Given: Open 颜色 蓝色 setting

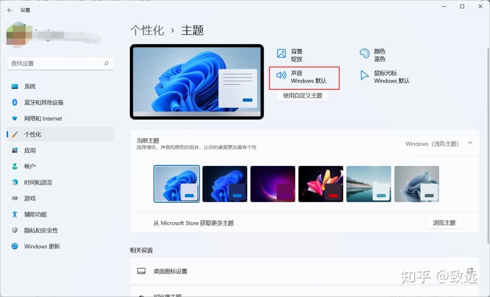Looking at the screenshot, I should pos(372,55).
